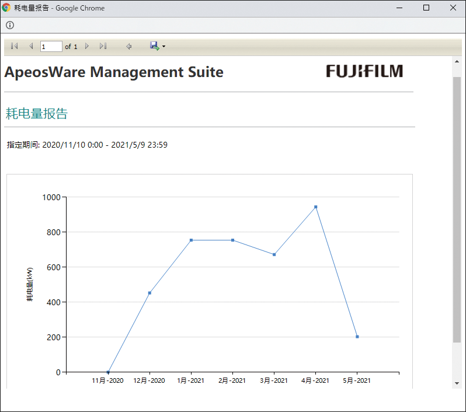Viewport: 466px width, 412px height.
Task: Jump to the last report page
Action: click(103, 46)
